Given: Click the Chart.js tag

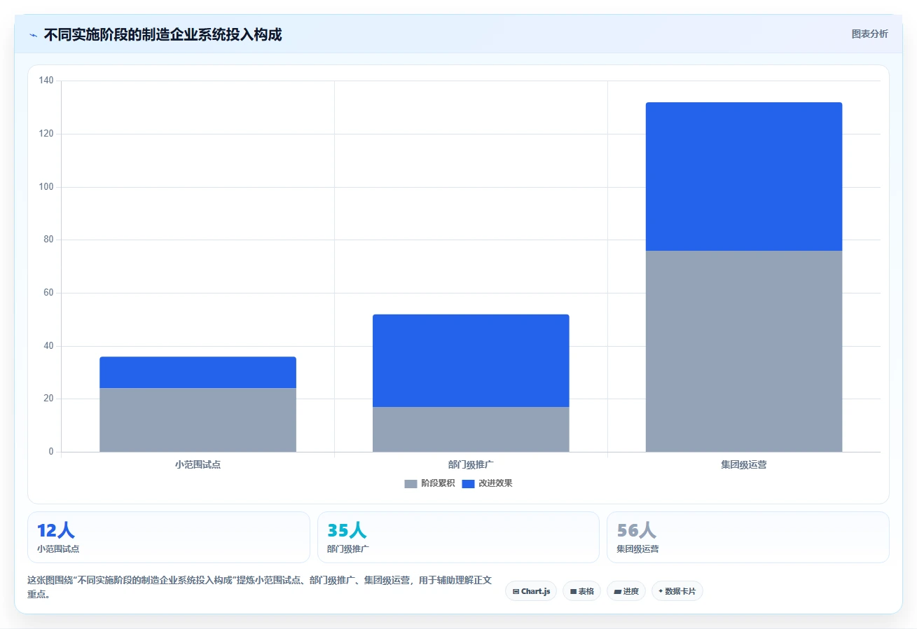Looking at the screenshot, I should click(530, 591).
